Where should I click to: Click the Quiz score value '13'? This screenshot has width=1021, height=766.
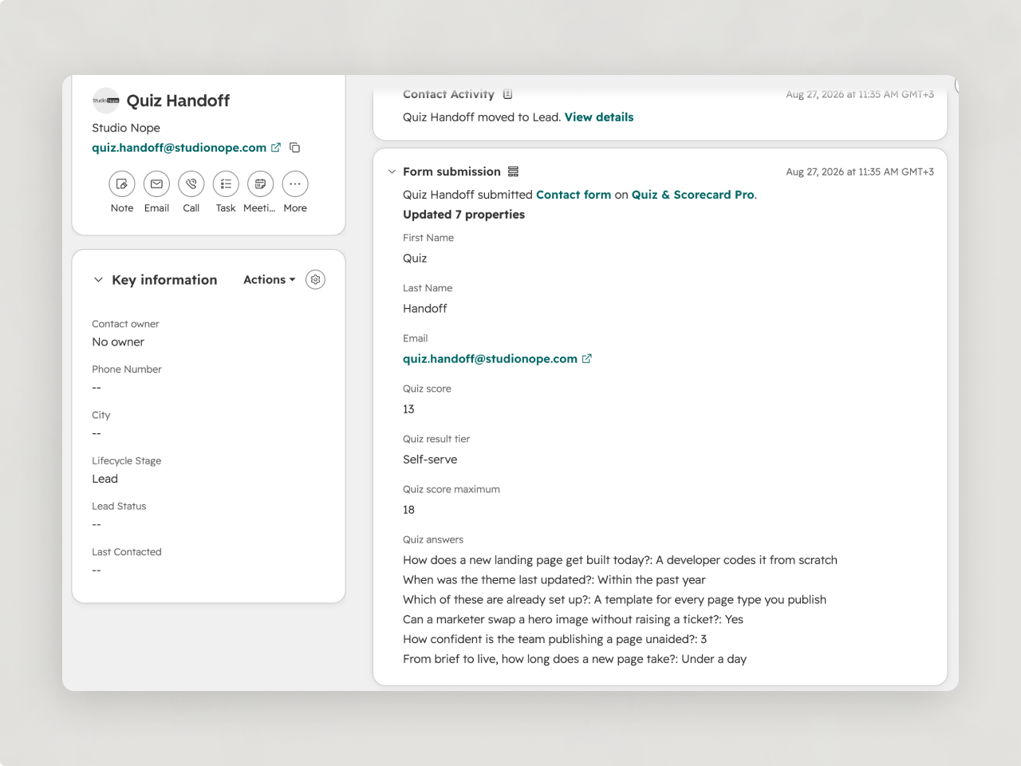pos(408,409)
